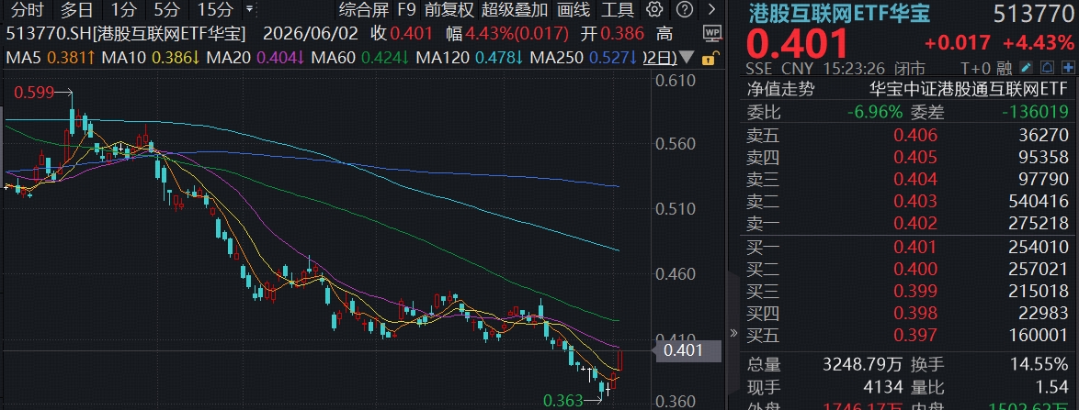Screen dimensions: 1079x410
Task: Select 卖三 ask row 0.404
Action: click(x=907, y=179)
